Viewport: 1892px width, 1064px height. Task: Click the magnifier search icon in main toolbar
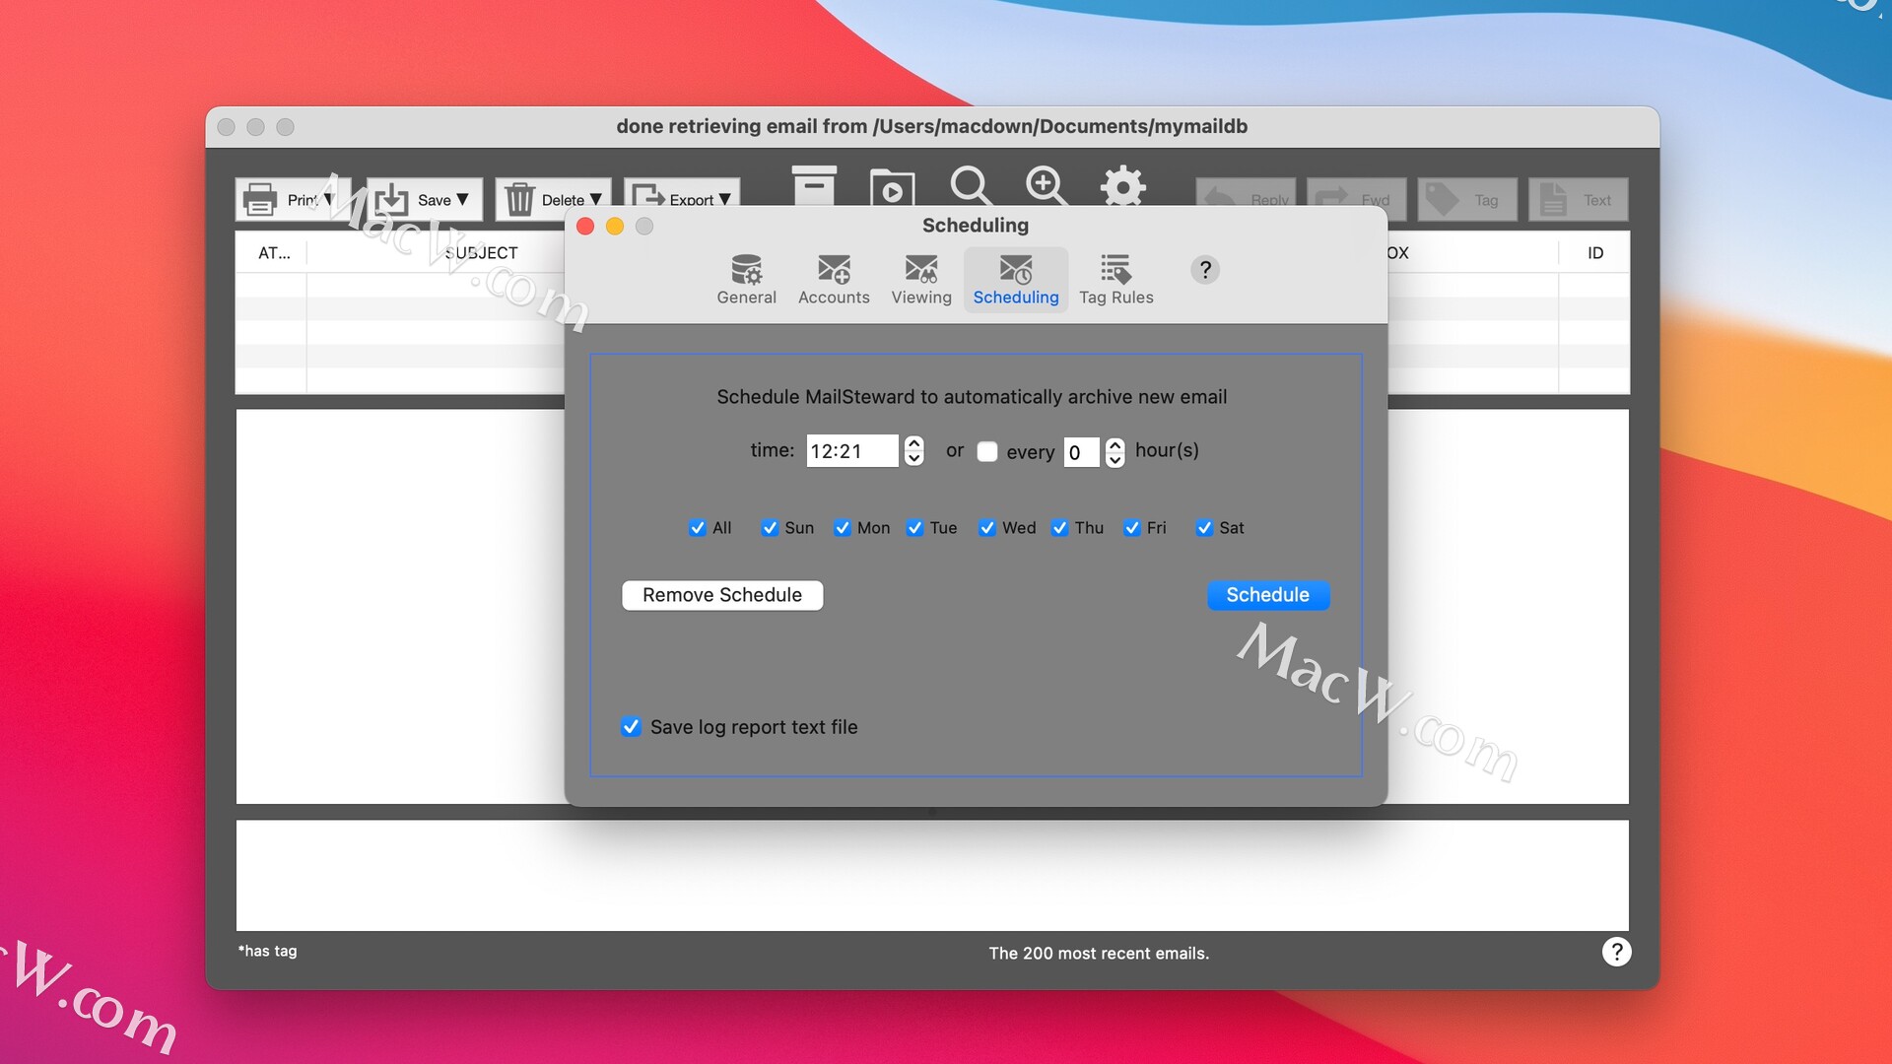pyautogui.click(x=971, y=185)
